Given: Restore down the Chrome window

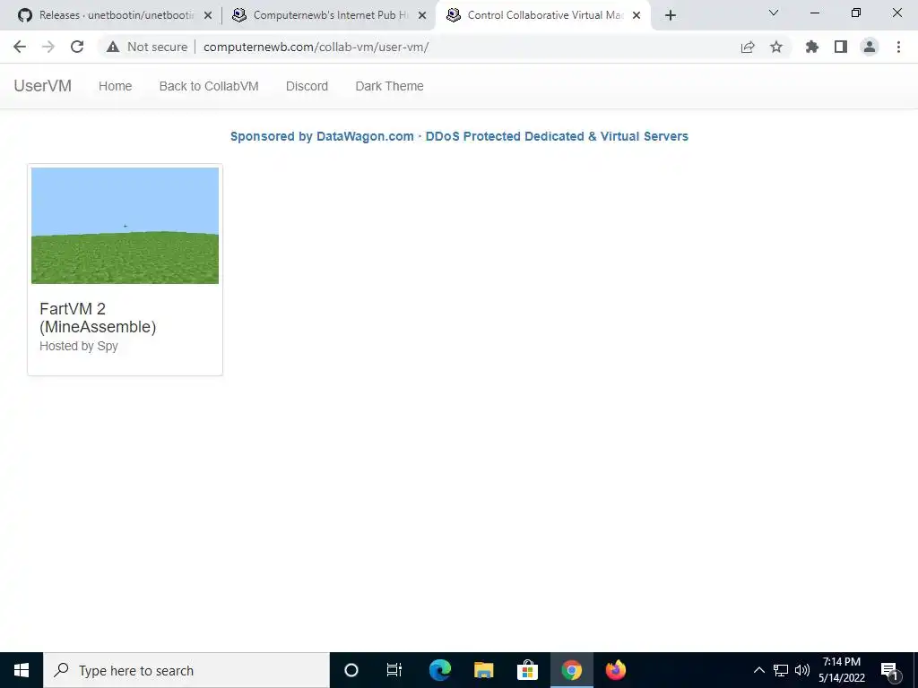Looking at the screenshot, I should coord(856,13).
